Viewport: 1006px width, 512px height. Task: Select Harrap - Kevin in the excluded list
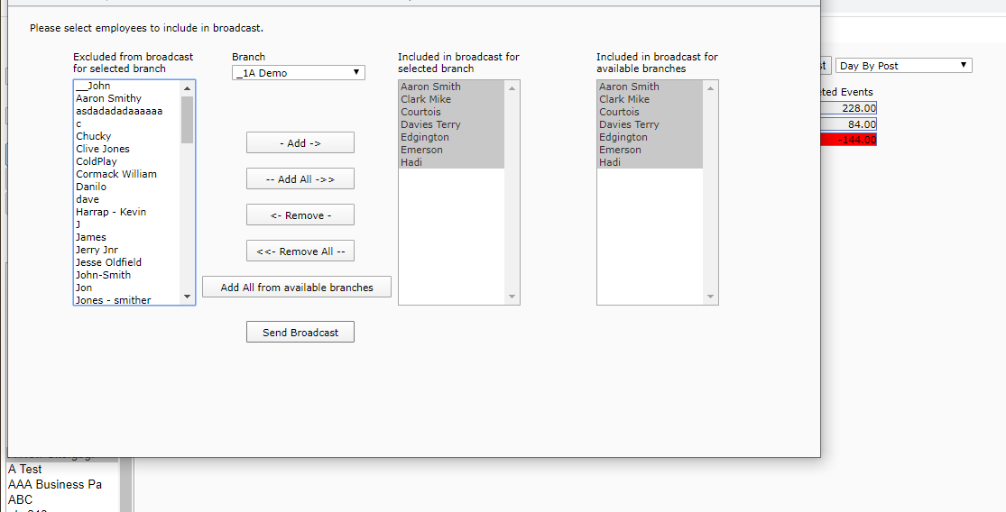tap(111, 212)
